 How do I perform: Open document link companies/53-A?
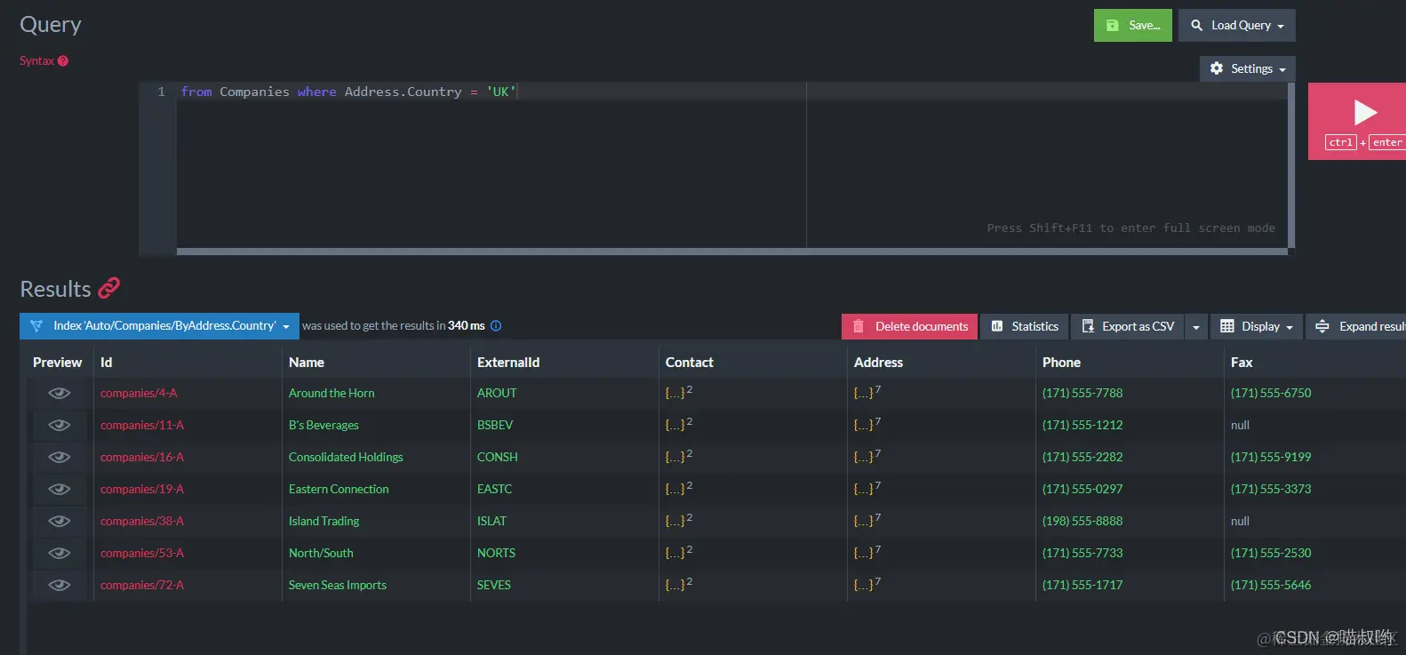[x=142, y=553]
